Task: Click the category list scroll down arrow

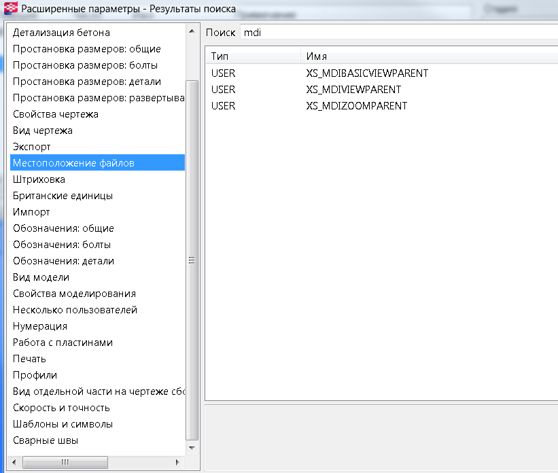Action: click(x=192, y=448)
